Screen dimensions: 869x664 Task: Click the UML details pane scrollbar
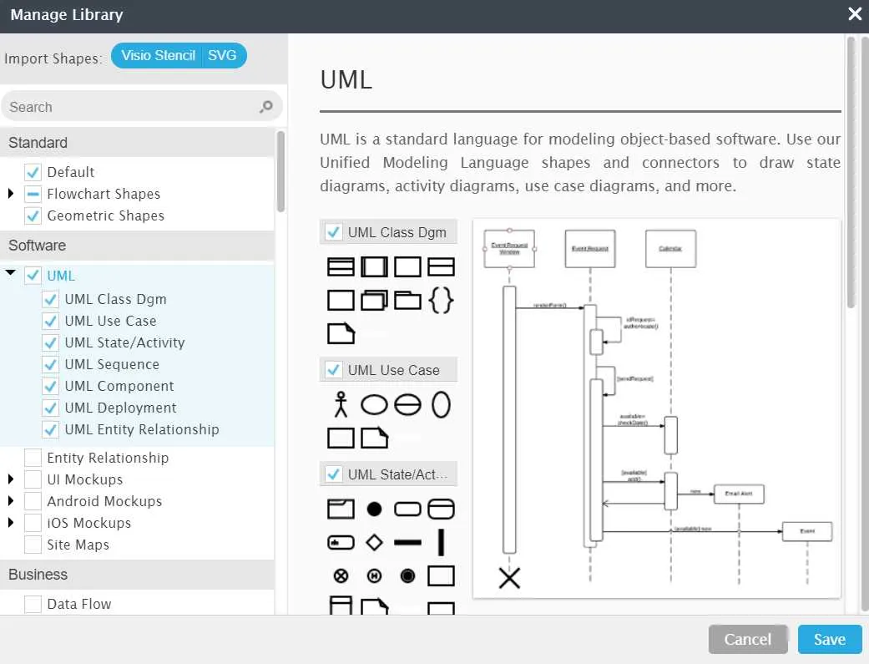coord(851,172)
